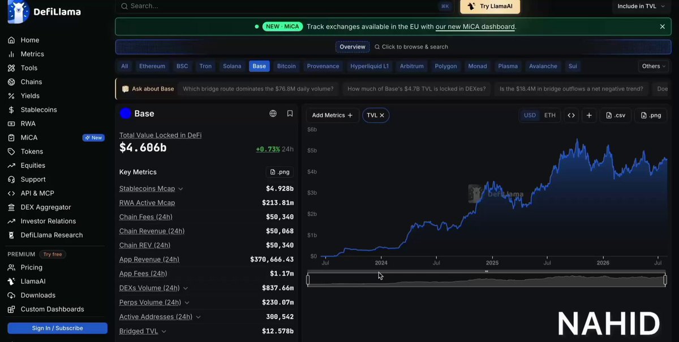The width and height of the screenshot is (679, 342).
Task: Click the Search input field
Action: pos(285,6)
